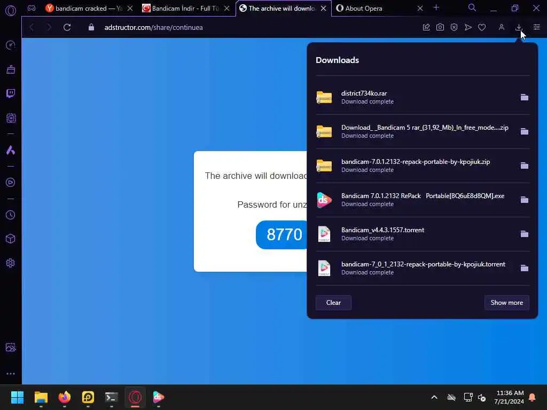Reload the current page

tap(67, 27)
